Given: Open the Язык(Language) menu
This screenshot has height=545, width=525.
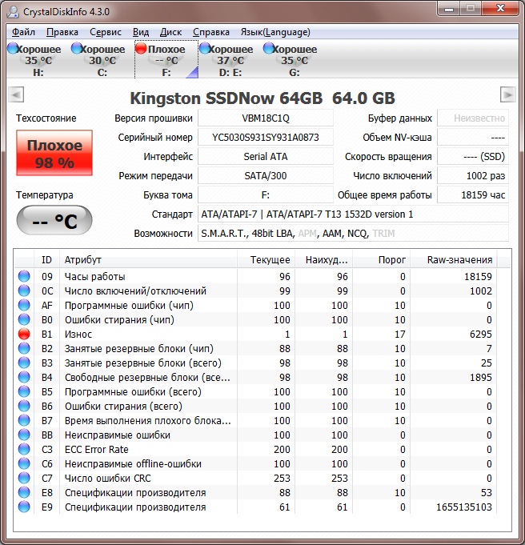Looking at the screenshot, I should [x=275, y=32].
